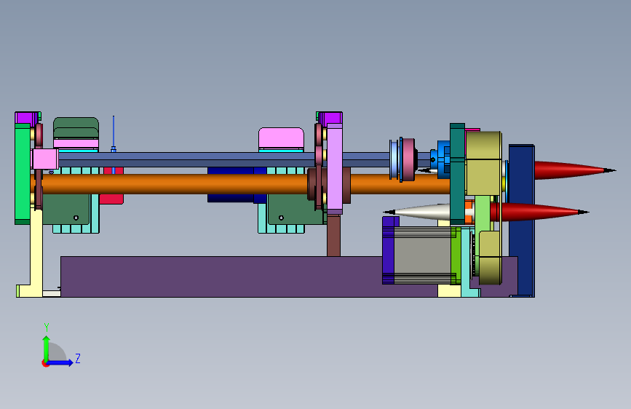Viewport: 631px width, 409px height.
Task: Select the pink cover above the middle carriage
Action: point(281,138)
